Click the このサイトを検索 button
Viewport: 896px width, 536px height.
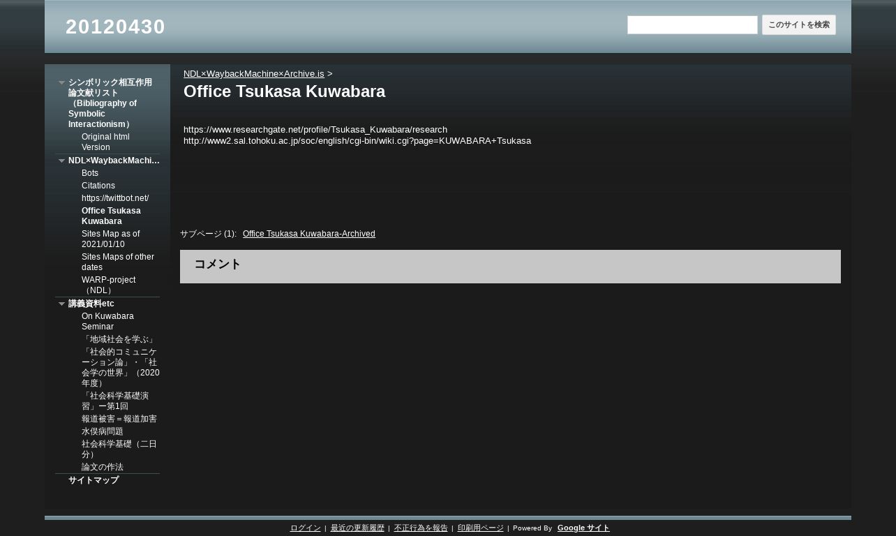coord(799,25)
